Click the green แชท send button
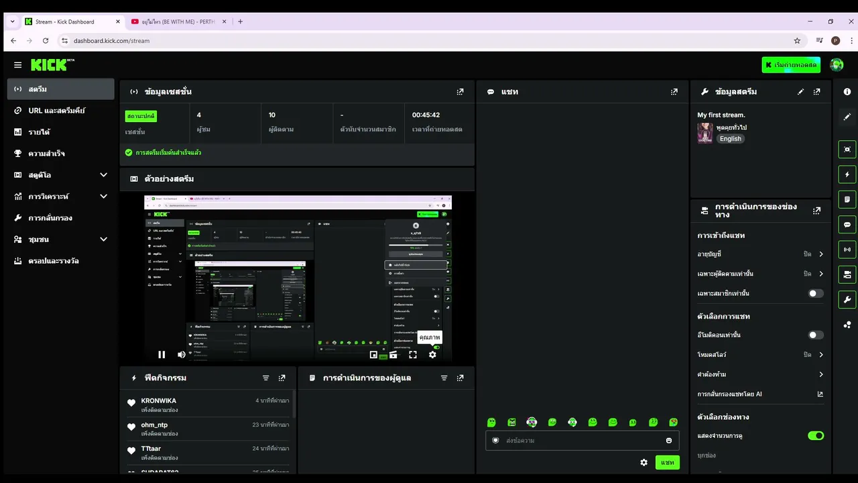The image size is (858, 483). click(667, 463)
